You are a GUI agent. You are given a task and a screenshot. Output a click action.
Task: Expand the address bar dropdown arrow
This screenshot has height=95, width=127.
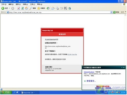pos(111,12)
